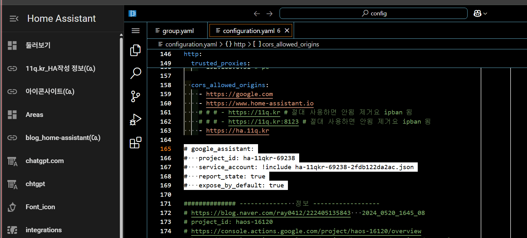Open the Run and Debug view

pyautogui.click(x=136, y=119)
